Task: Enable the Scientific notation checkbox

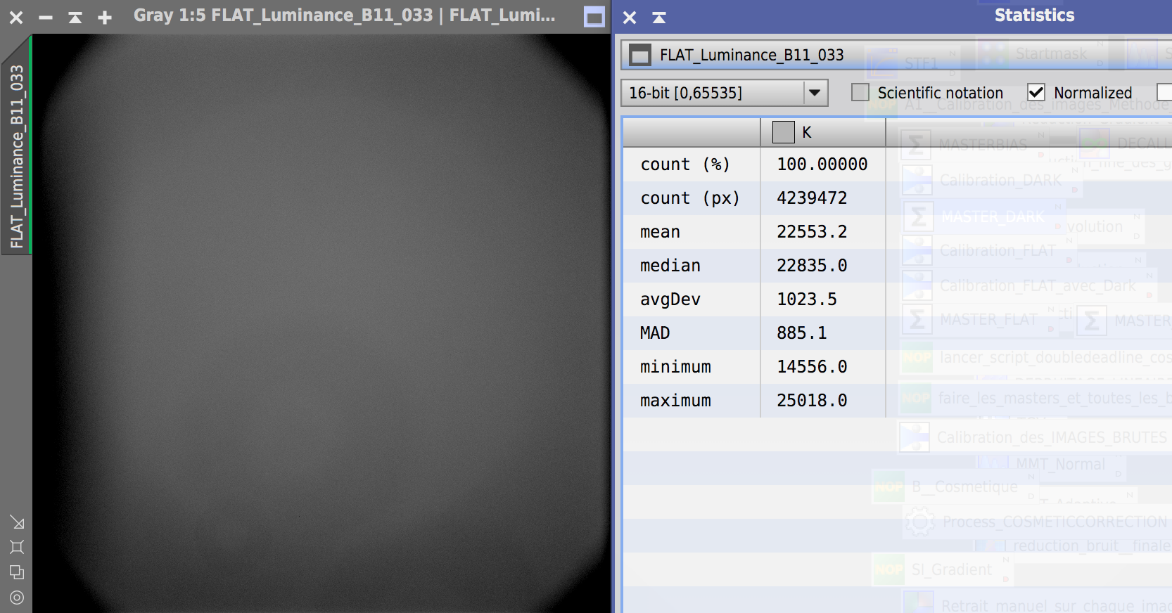Action: pos(860,92)
